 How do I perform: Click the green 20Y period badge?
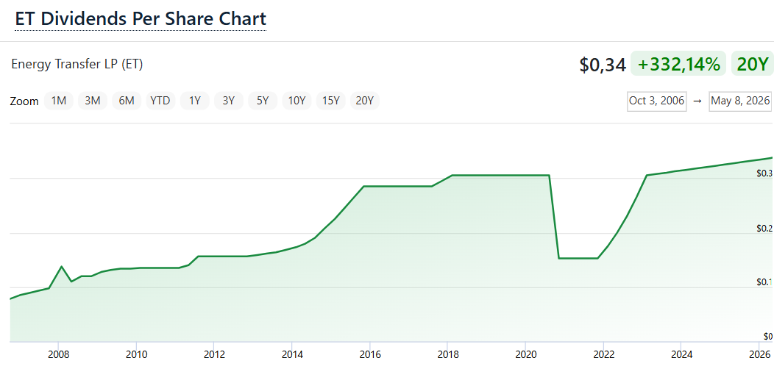click(x=752, y=64)
